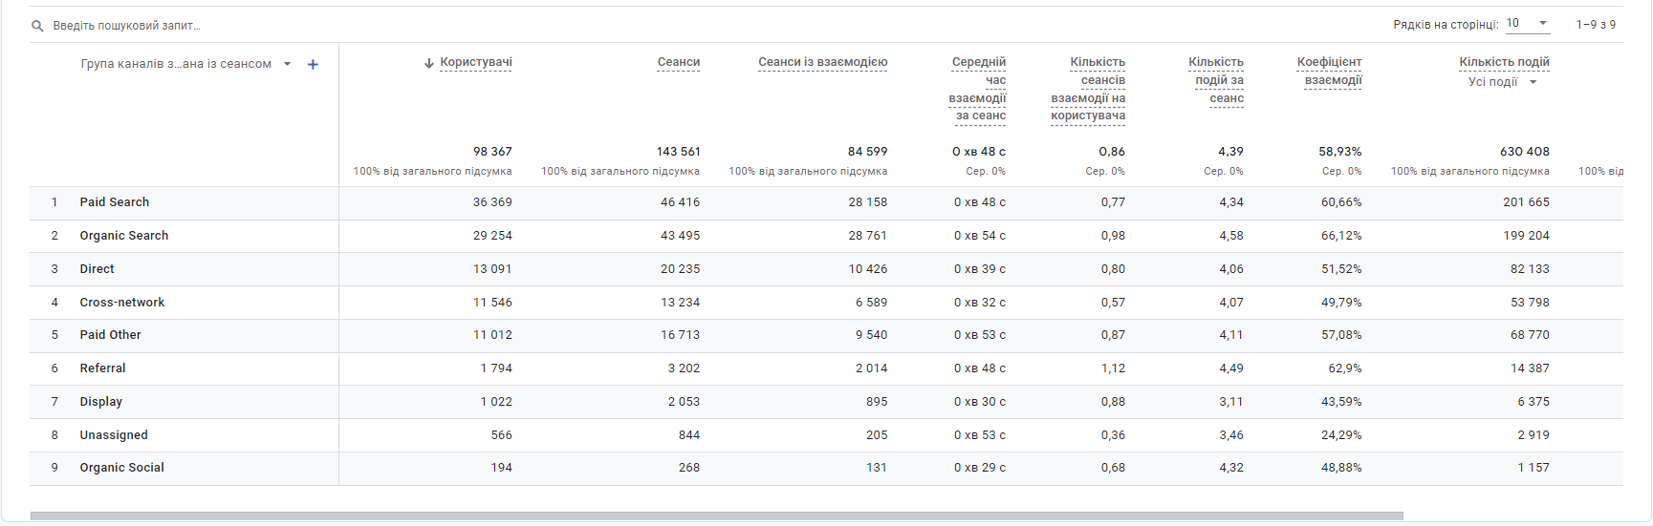This screenshot has height=526, width=1653.
Task: Sort by the Користувачі column header
Action: coord(476,62)
